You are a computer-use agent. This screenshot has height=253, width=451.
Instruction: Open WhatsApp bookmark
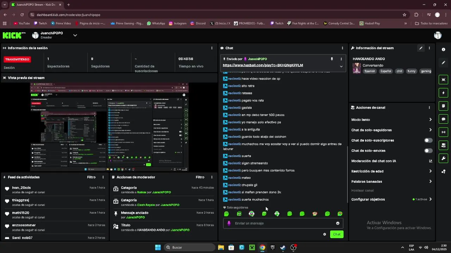(x=156, y=24)
